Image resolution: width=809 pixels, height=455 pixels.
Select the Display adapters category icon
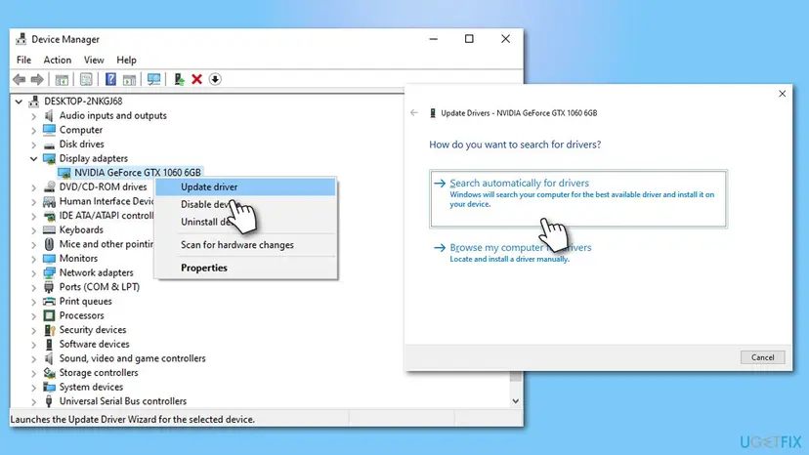(x=49, y=158)
